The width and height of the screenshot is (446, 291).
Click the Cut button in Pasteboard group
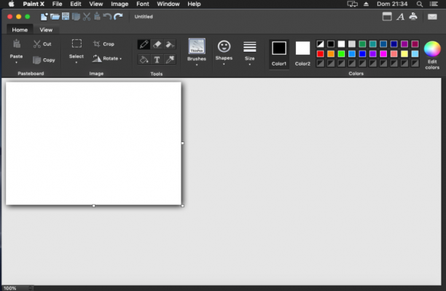pyautogui.click(x=42, y=44)
